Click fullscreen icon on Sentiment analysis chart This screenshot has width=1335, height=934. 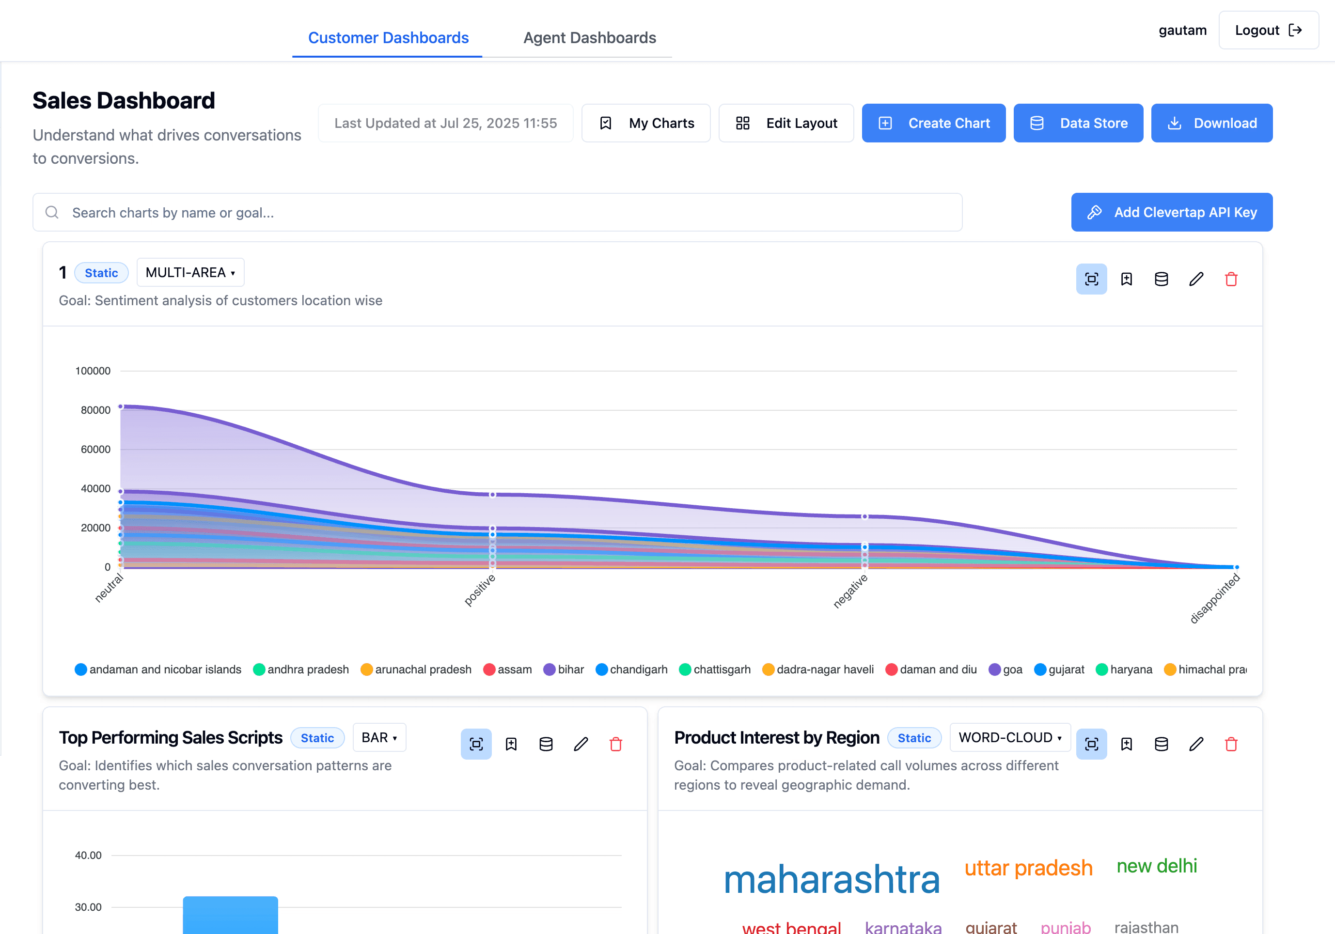click(x=1091, y=279)
